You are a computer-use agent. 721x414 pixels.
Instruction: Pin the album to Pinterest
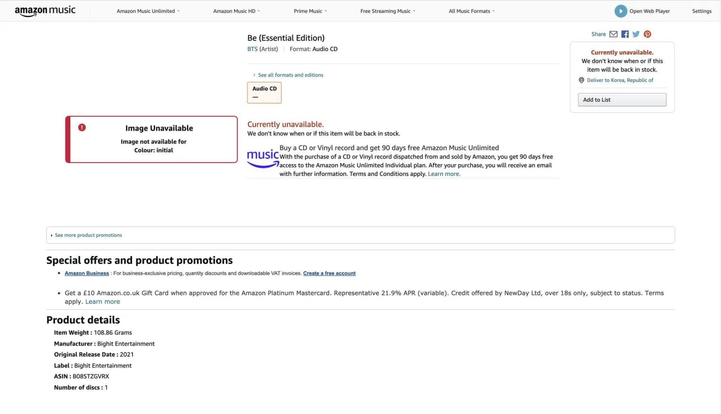(647, 34)
